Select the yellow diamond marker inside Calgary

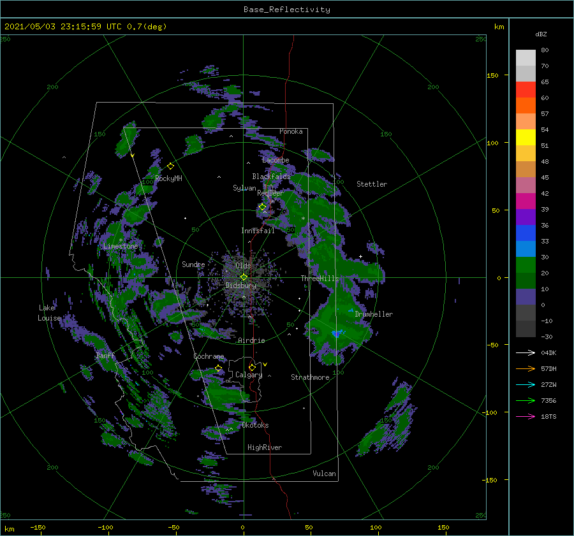coord(252,367)
